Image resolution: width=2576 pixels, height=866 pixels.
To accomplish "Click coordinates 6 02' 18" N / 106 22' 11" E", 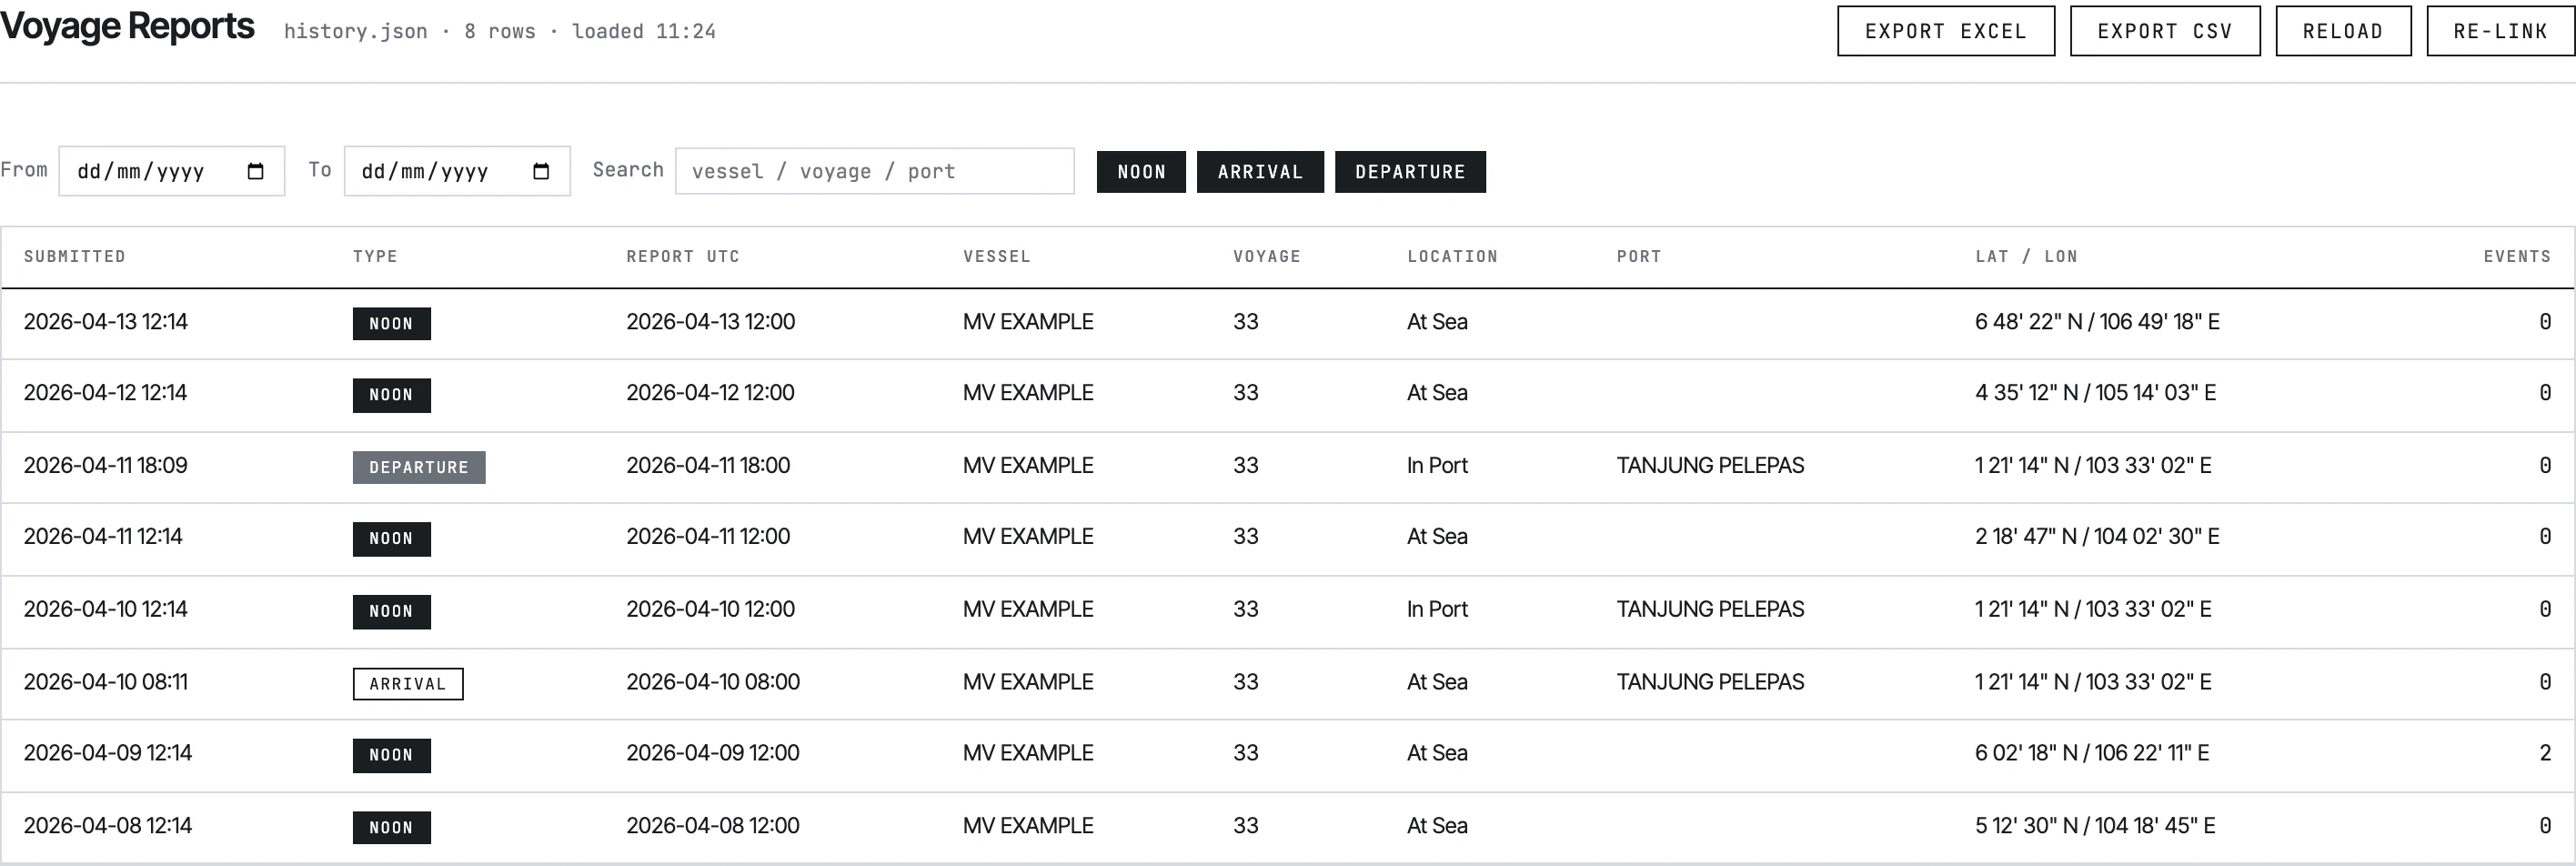I will point(2092,753).
